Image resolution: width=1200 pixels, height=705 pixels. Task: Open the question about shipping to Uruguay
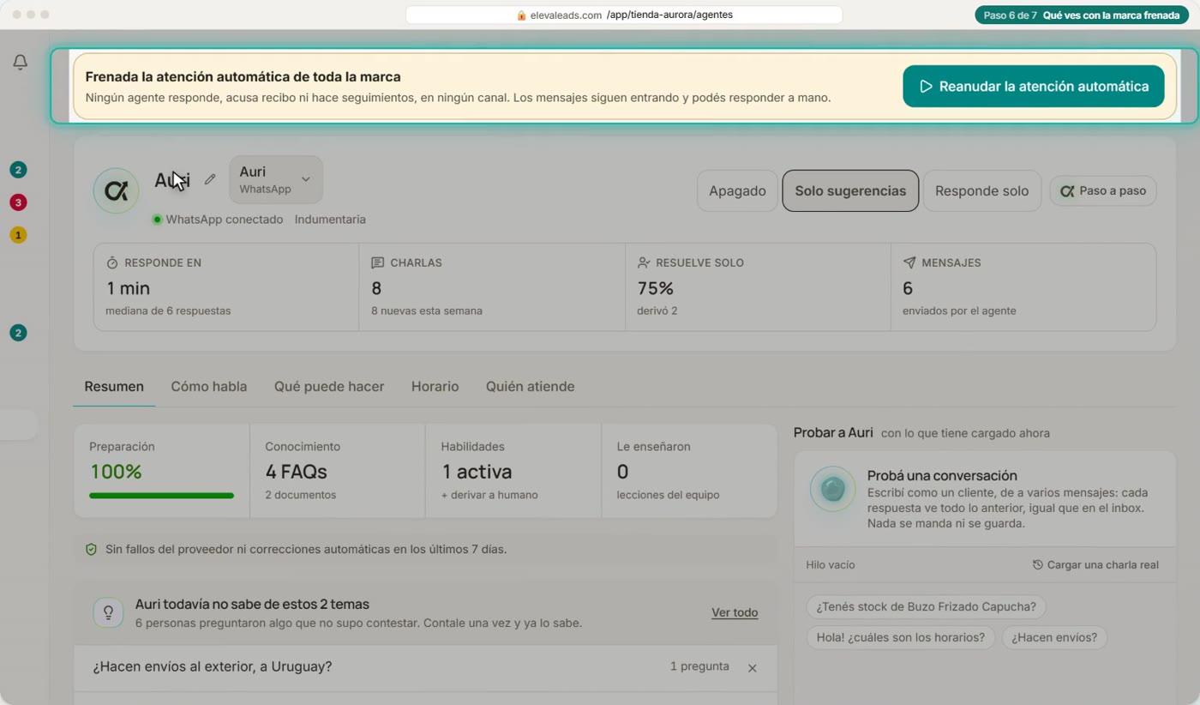point(213,666)
